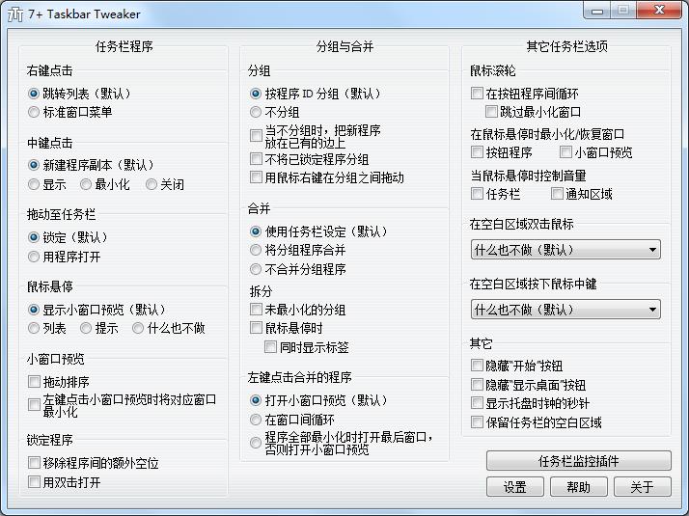The image size is (689, 516).
Task: Click the 任务栏监控插件 button
Action: tap(578, 461)
